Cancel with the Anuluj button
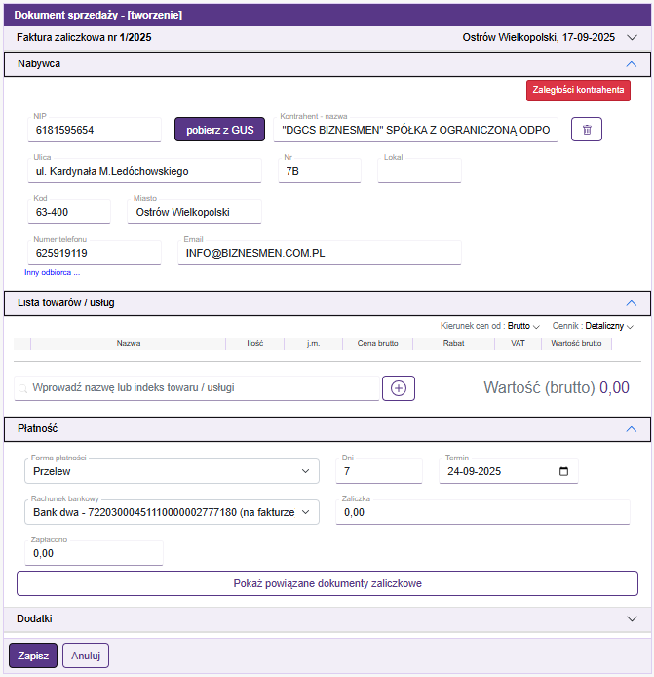This screenshot has height=677, width=654. (x=86, y=656)
